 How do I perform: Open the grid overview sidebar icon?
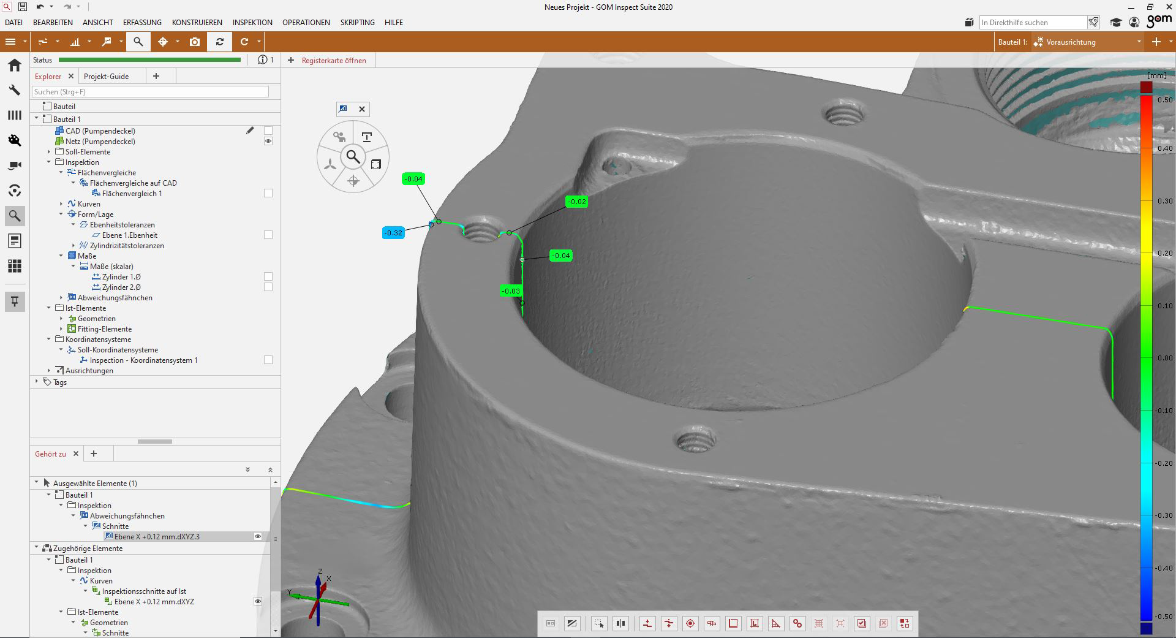(x=15, y=266)
